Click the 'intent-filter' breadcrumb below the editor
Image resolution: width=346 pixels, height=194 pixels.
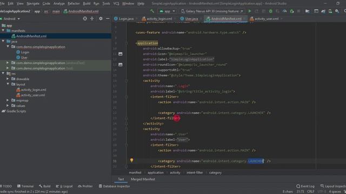point(195,172)
